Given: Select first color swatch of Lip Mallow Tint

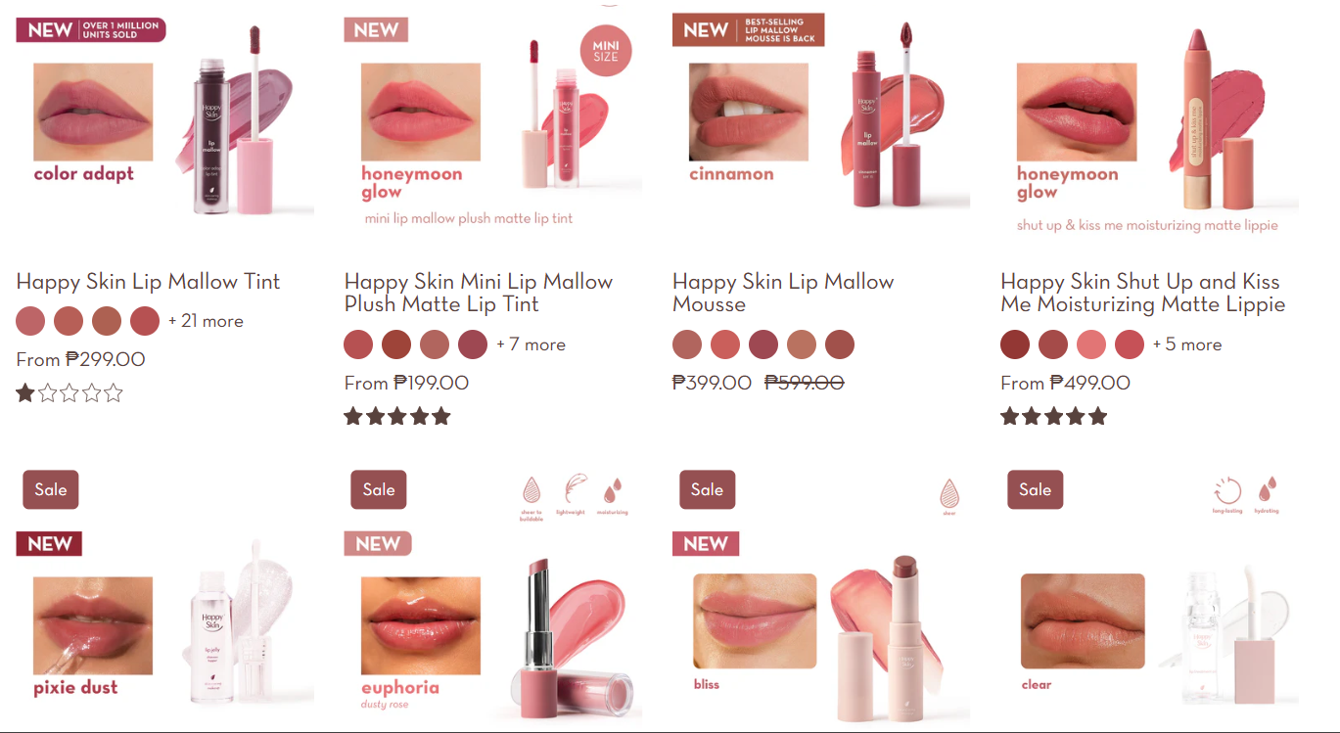Looking at the screenshot, I should tap(30, 321).
